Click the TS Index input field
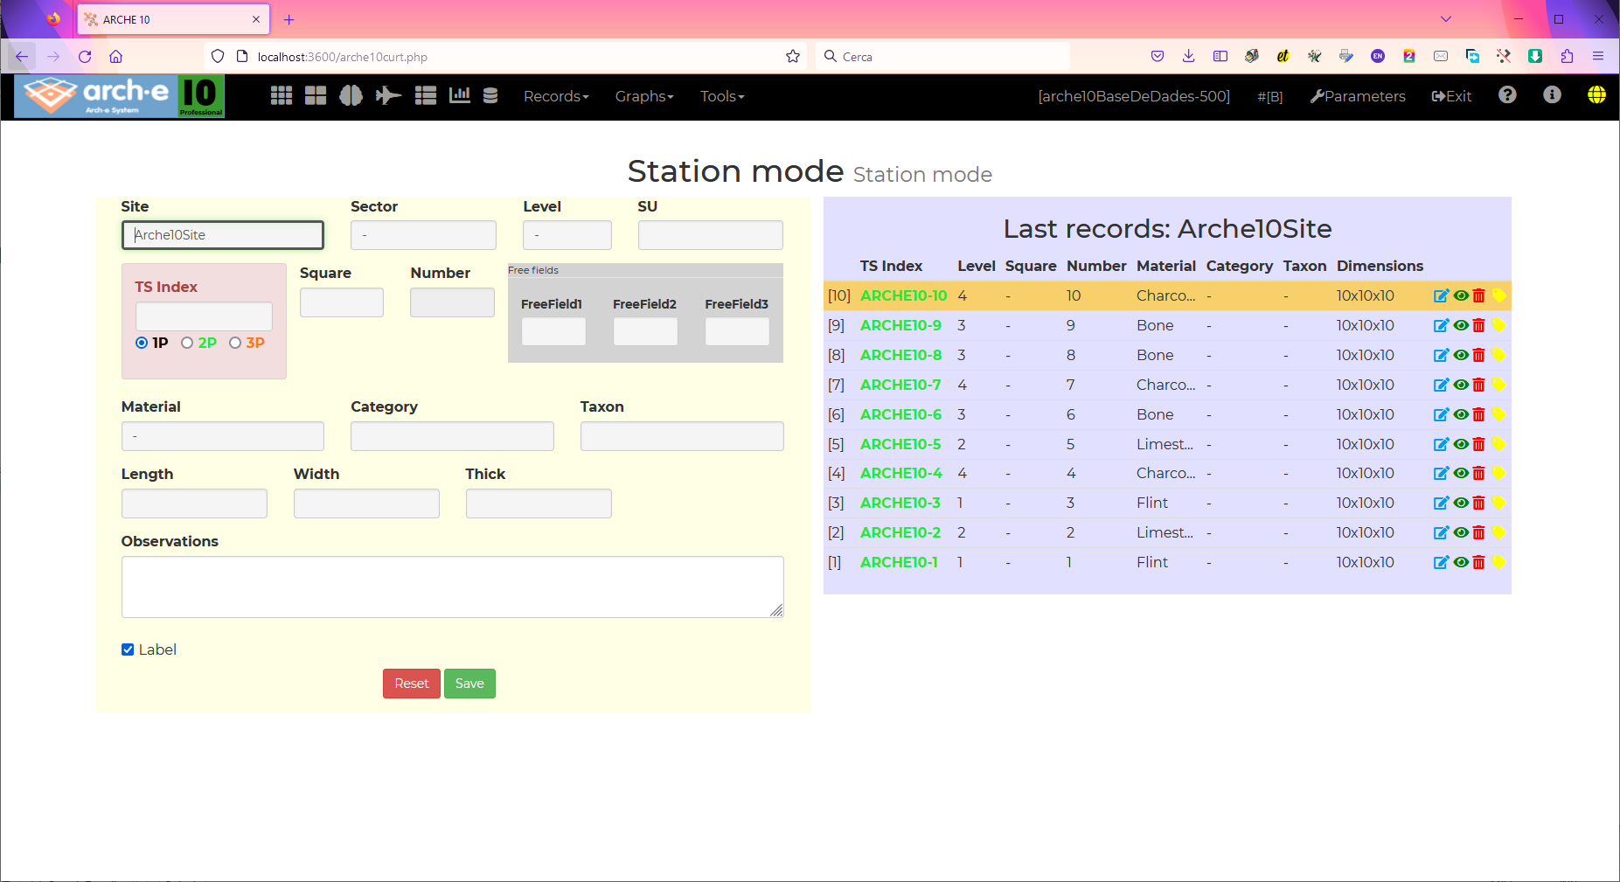The height and width of the screenshot is (882, 1620). click(x=204, y=316)
